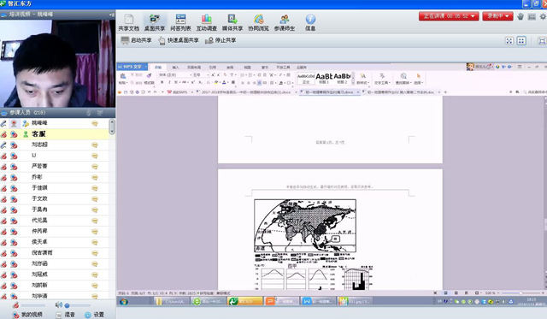
Task: Open the 问答列表 Q&A list
Action: [180, 23]
